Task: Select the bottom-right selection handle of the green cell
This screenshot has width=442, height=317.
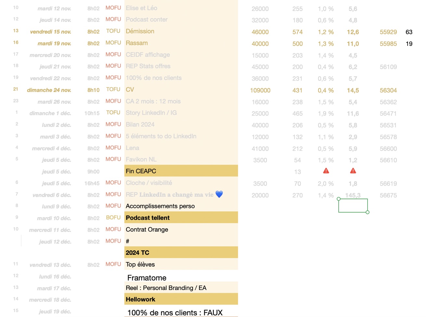Action: pyautogui.click(x=368, y=212)
